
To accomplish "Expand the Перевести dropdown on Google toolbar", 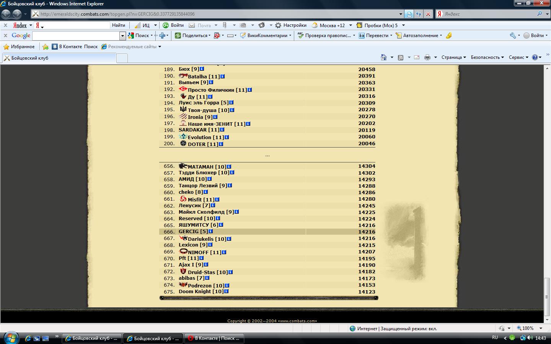I will click(391, 36).
